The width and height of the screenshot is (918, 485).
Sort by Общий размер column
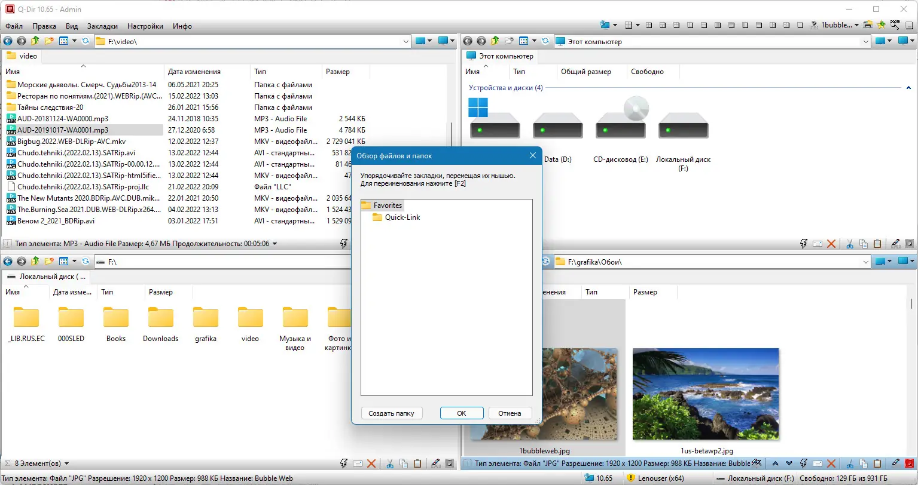tap(586, 72)
